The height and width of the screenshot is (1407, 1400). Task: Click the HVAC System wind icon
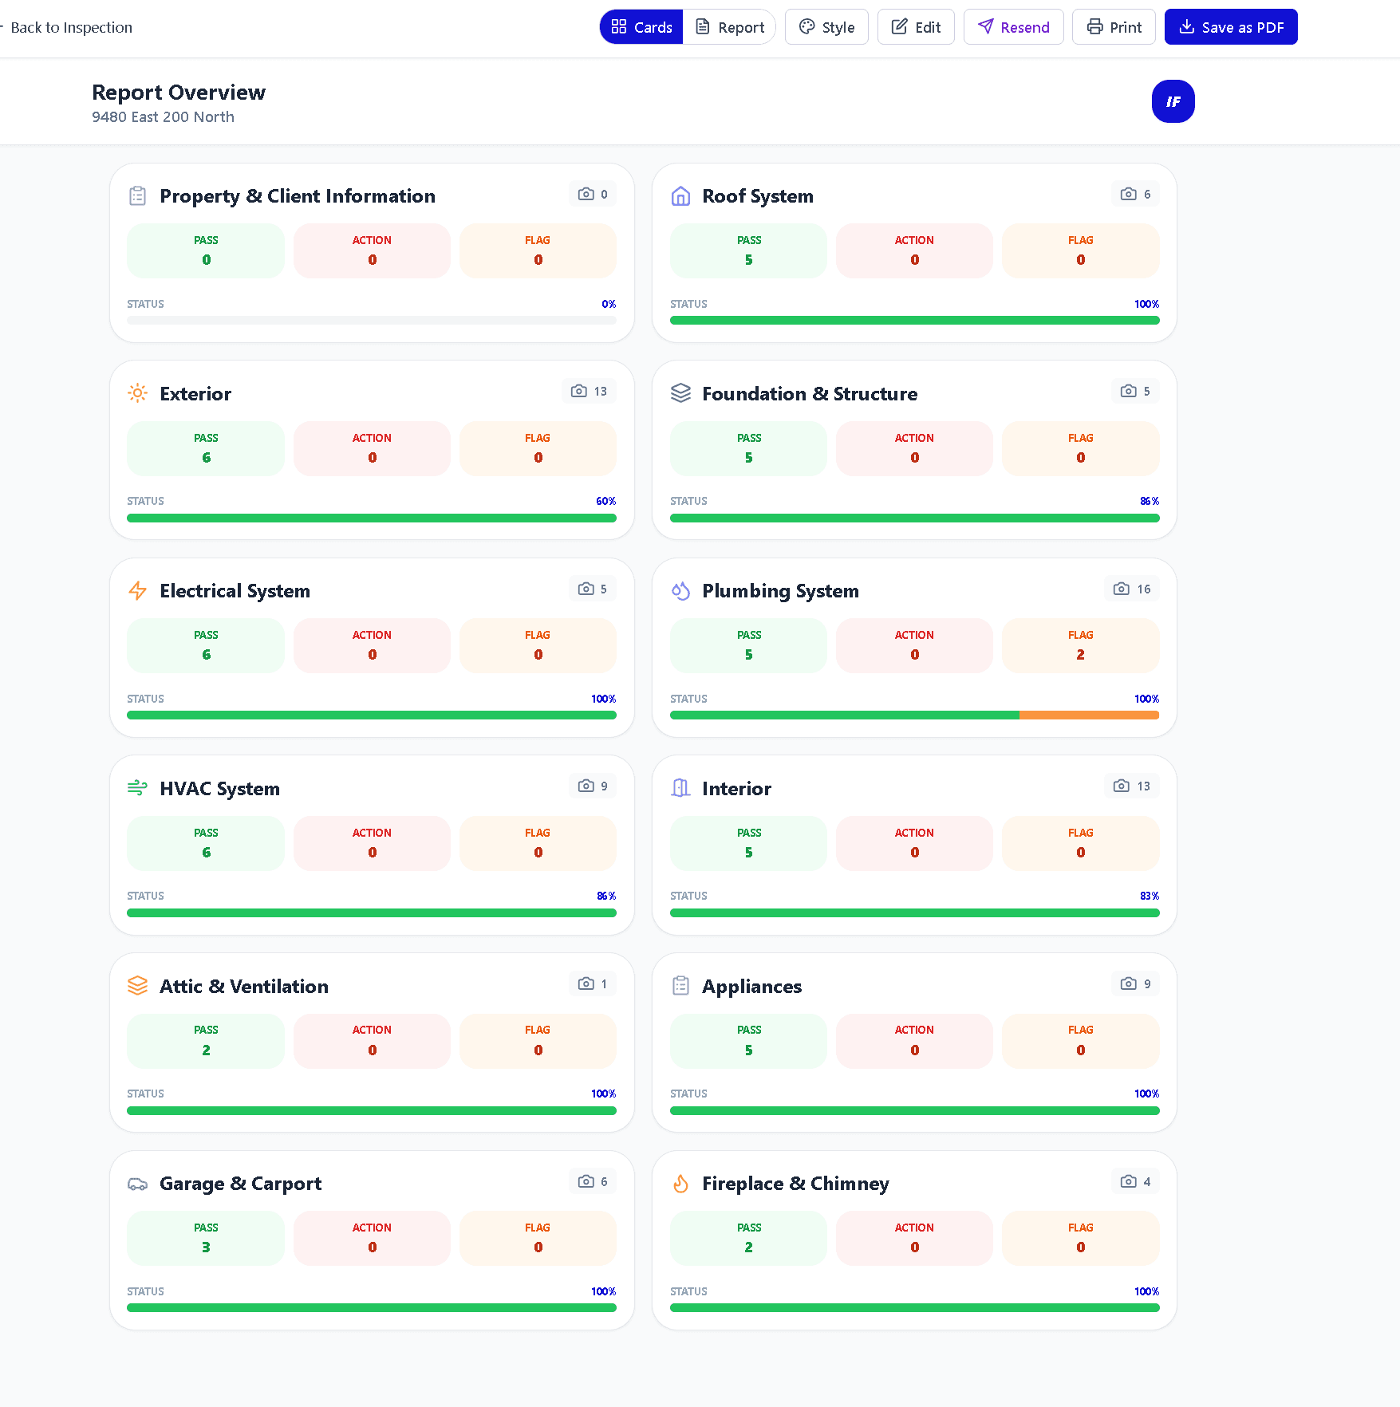137,788
